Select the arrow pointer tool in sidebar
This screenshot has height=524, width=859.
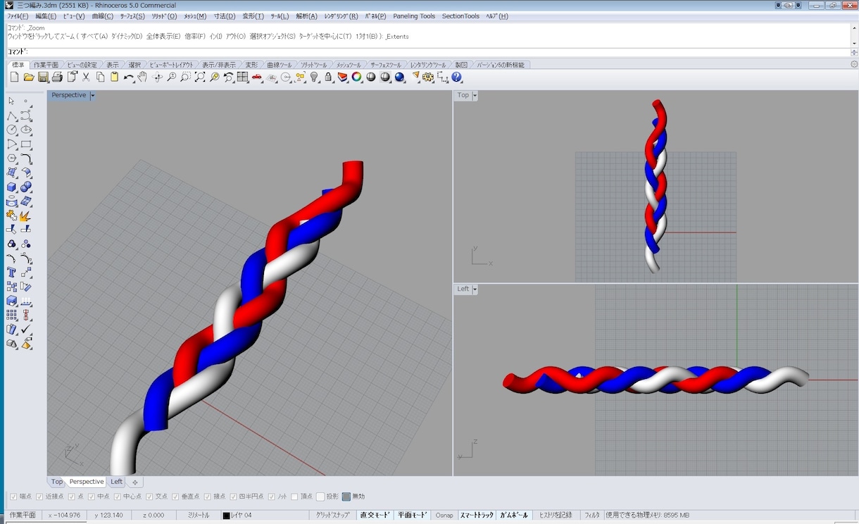tap(11, 101)
